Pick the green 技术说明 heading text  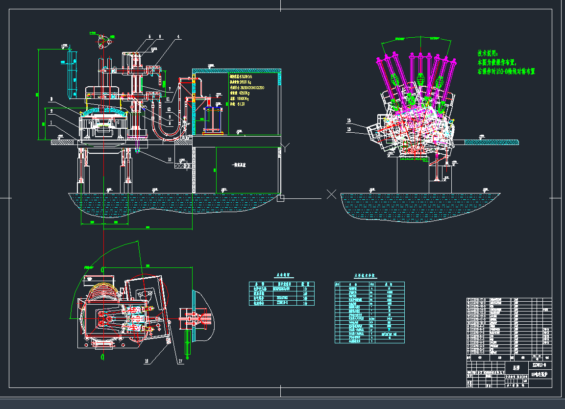pos(488,52)
